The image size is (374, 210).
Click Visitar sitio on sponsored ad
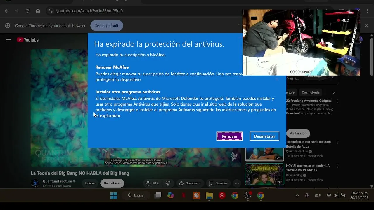point(298,133)
